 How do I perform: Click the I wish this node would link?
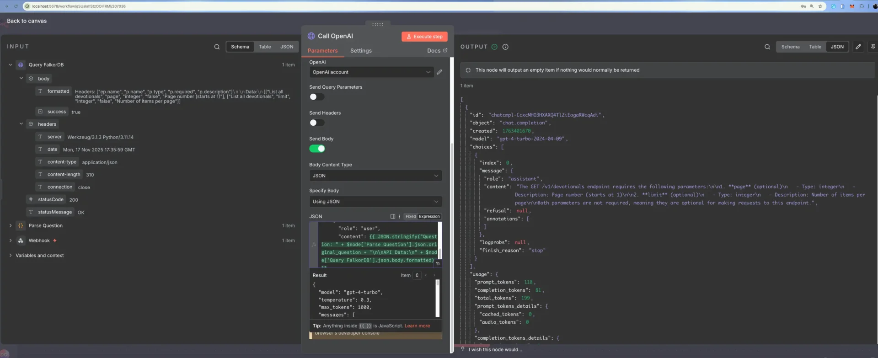(495, 350)
